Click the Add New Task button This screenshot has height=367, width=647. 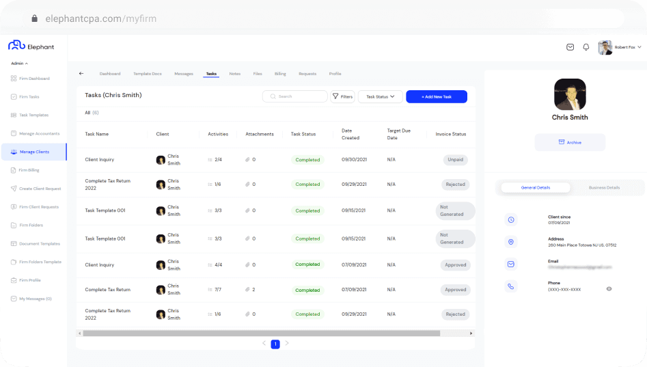[x=436, y=96]
